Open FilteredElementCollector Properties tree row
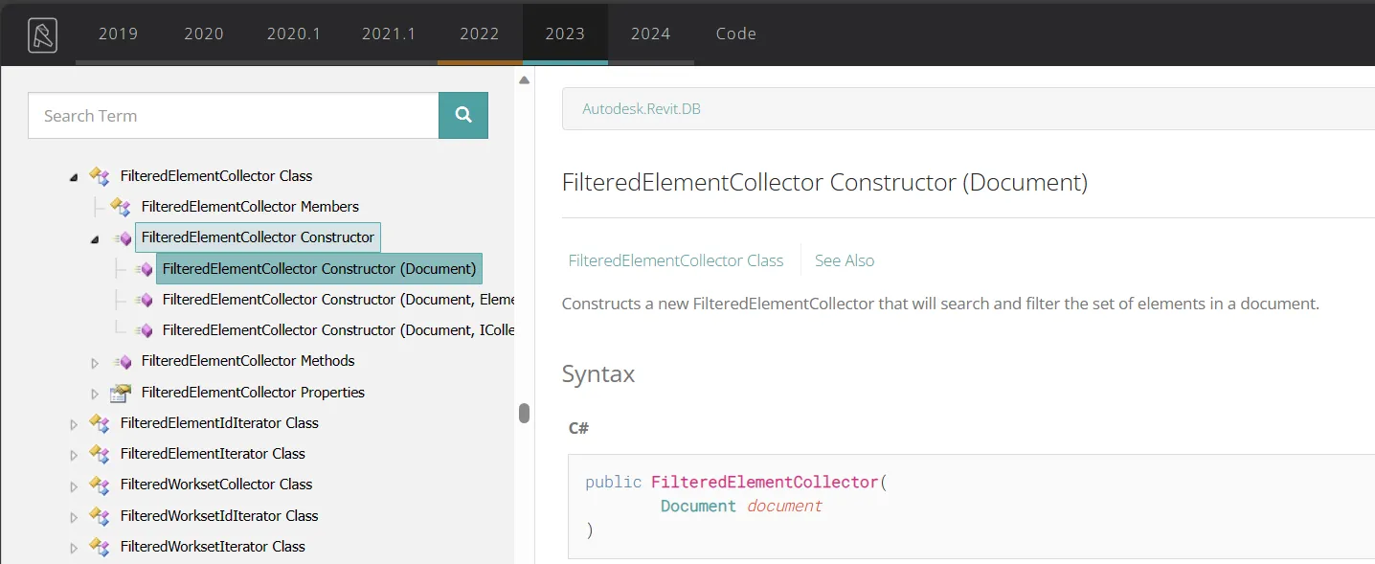 pos(253,393)
